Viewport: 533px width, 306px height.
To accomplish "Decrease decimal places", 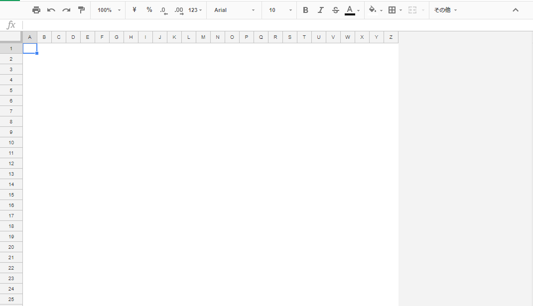I will pyautogui.click(x=164, y=10).
